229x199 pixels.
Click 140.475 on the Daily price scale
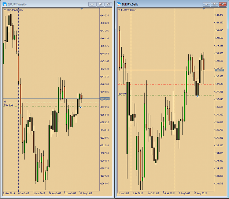click(219, 15)
